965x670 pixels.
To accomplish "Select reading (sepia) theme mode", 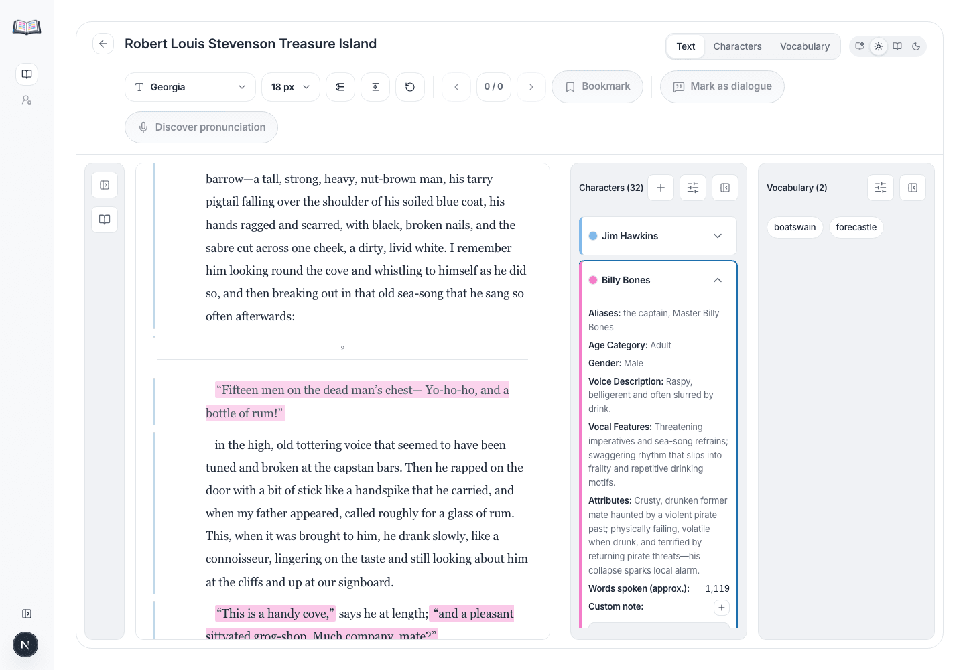I will pyautogui.click(x=897, y=46).
